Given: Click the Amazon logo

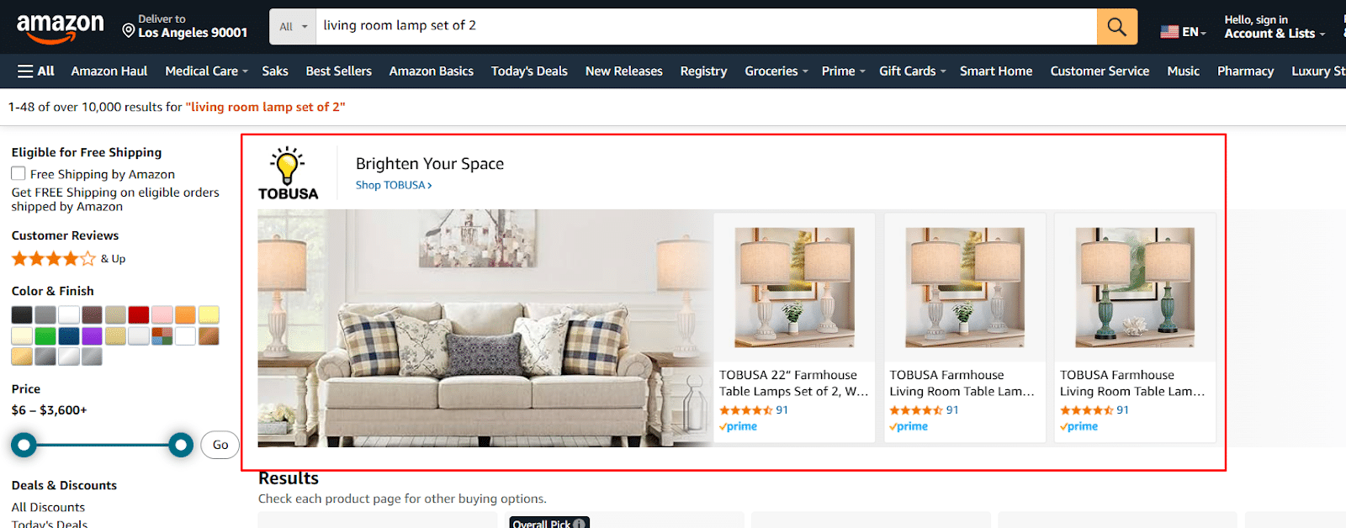Looking at the screenshot, I should 60,28.
